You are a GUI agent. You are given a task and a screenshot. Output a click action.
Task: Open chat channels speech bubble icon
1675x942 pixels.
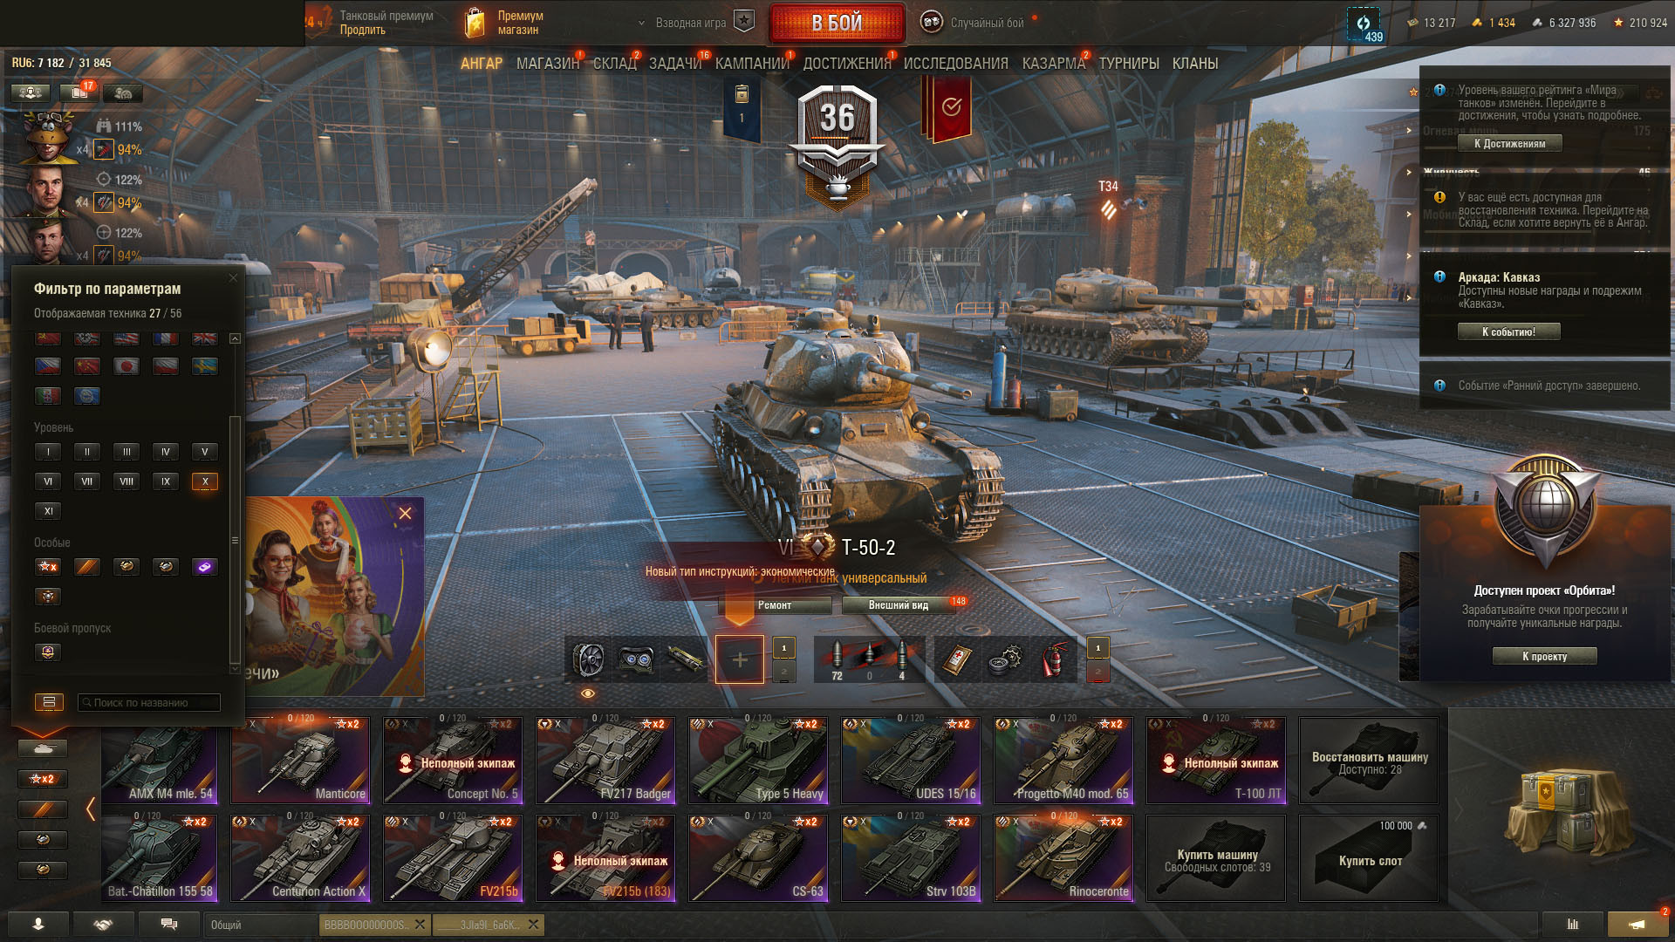(169, 925)
